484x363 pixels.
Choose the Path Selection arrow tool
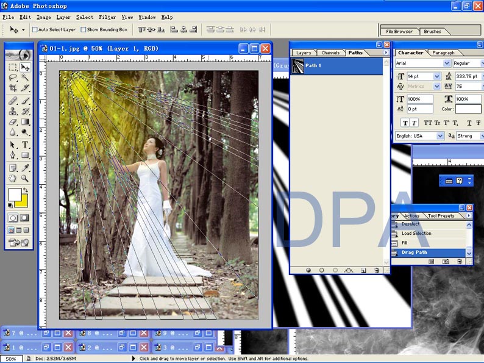(13, 145)
